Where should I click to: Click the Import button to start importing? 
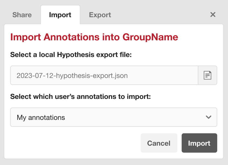click(199, 143)
